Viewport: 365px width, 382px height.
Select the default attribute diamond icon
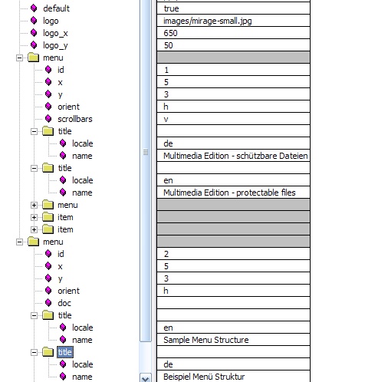pos(34,8)
